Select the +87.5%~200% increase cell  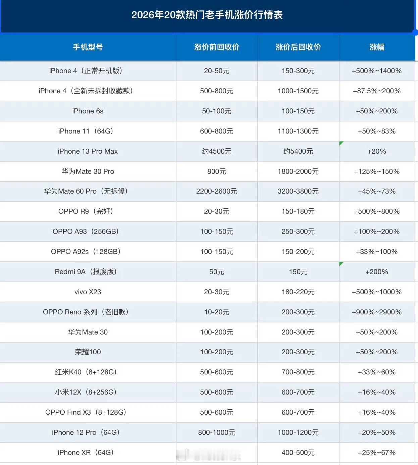click(x=377, y=91)
